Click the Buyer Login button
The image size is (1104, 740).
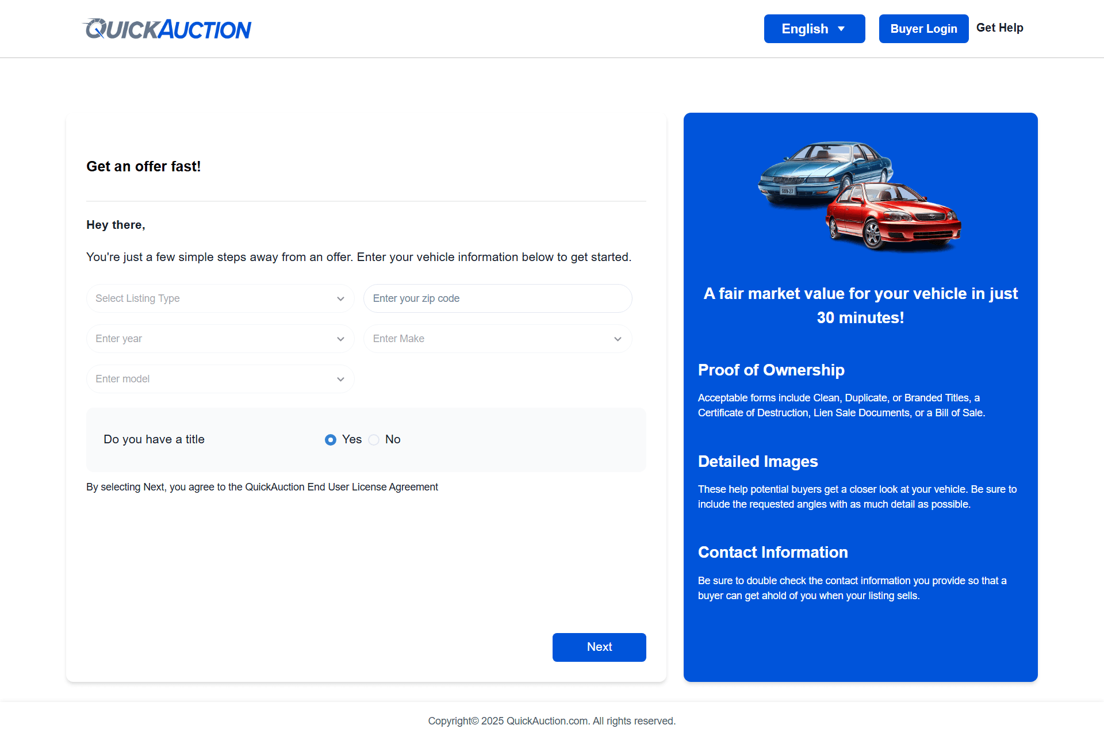pos(923,28)
